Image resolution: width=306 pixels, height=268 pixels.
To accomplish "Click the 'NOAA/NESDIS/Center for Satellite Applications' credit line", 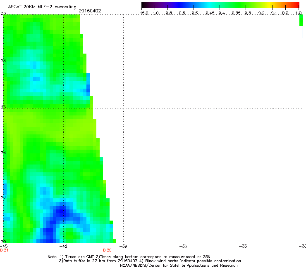I will (x=179, y=266).
